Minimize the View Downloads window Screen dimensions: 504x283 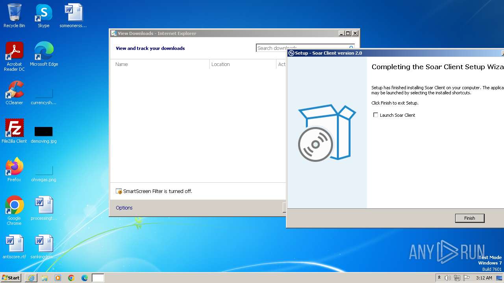(341, 33)
